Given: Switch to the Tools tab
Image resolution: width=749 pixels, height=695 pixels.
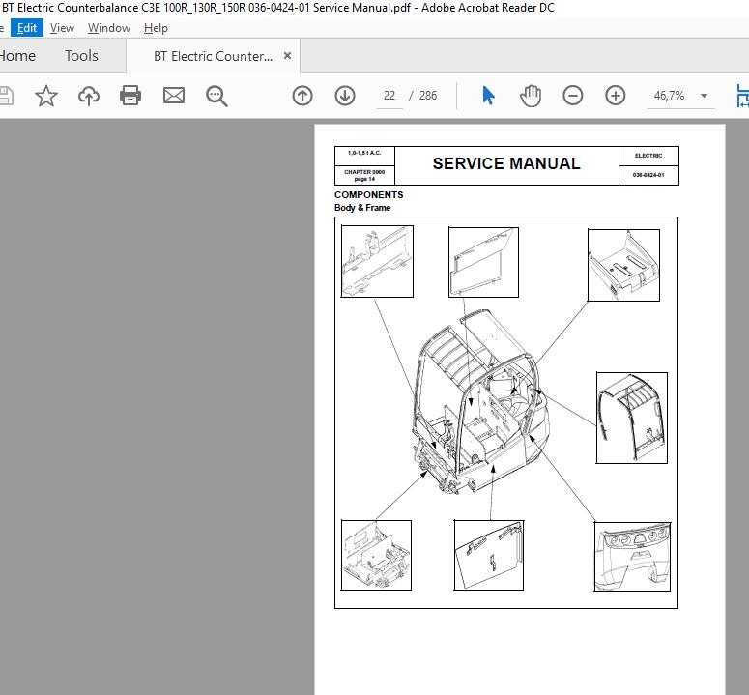Looking at the screenshot, I should (82, 56).
